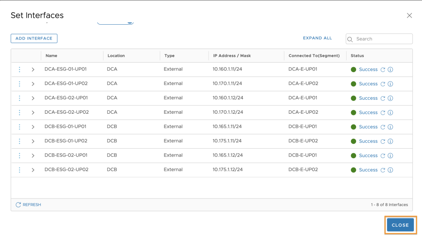
Task: Expand the DCB-ESG-01-UP02 row chevron
Action: pos(33,141)
